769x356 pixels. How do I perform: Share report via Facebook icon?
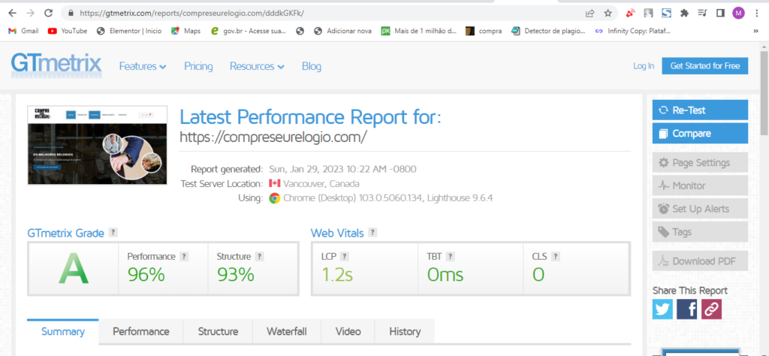[687, 309]
